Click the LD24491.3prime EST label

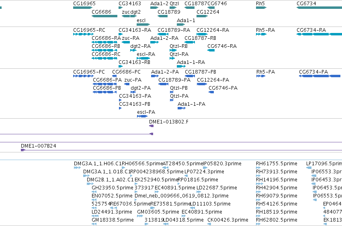coord(112,212)
